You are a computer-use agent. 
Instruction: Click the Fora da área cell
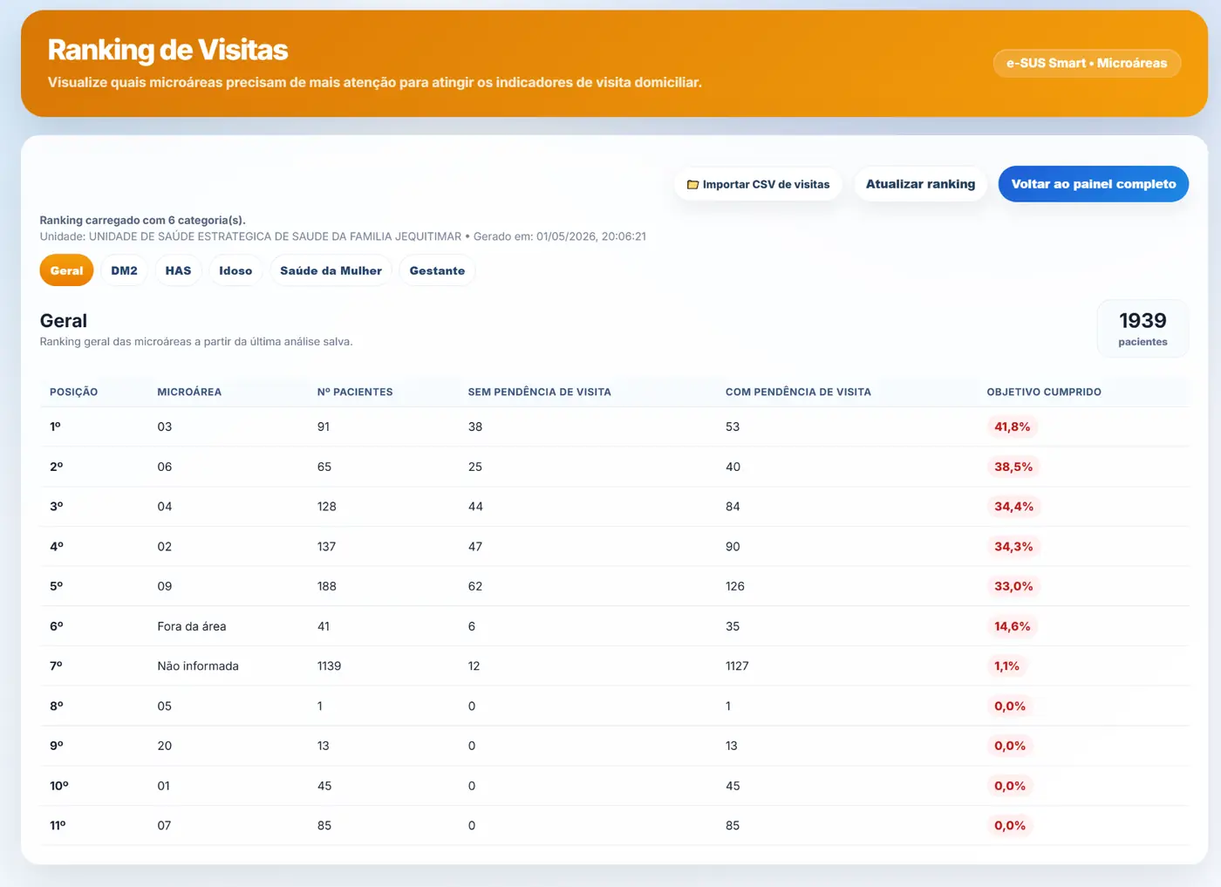(x=192, y=626)
